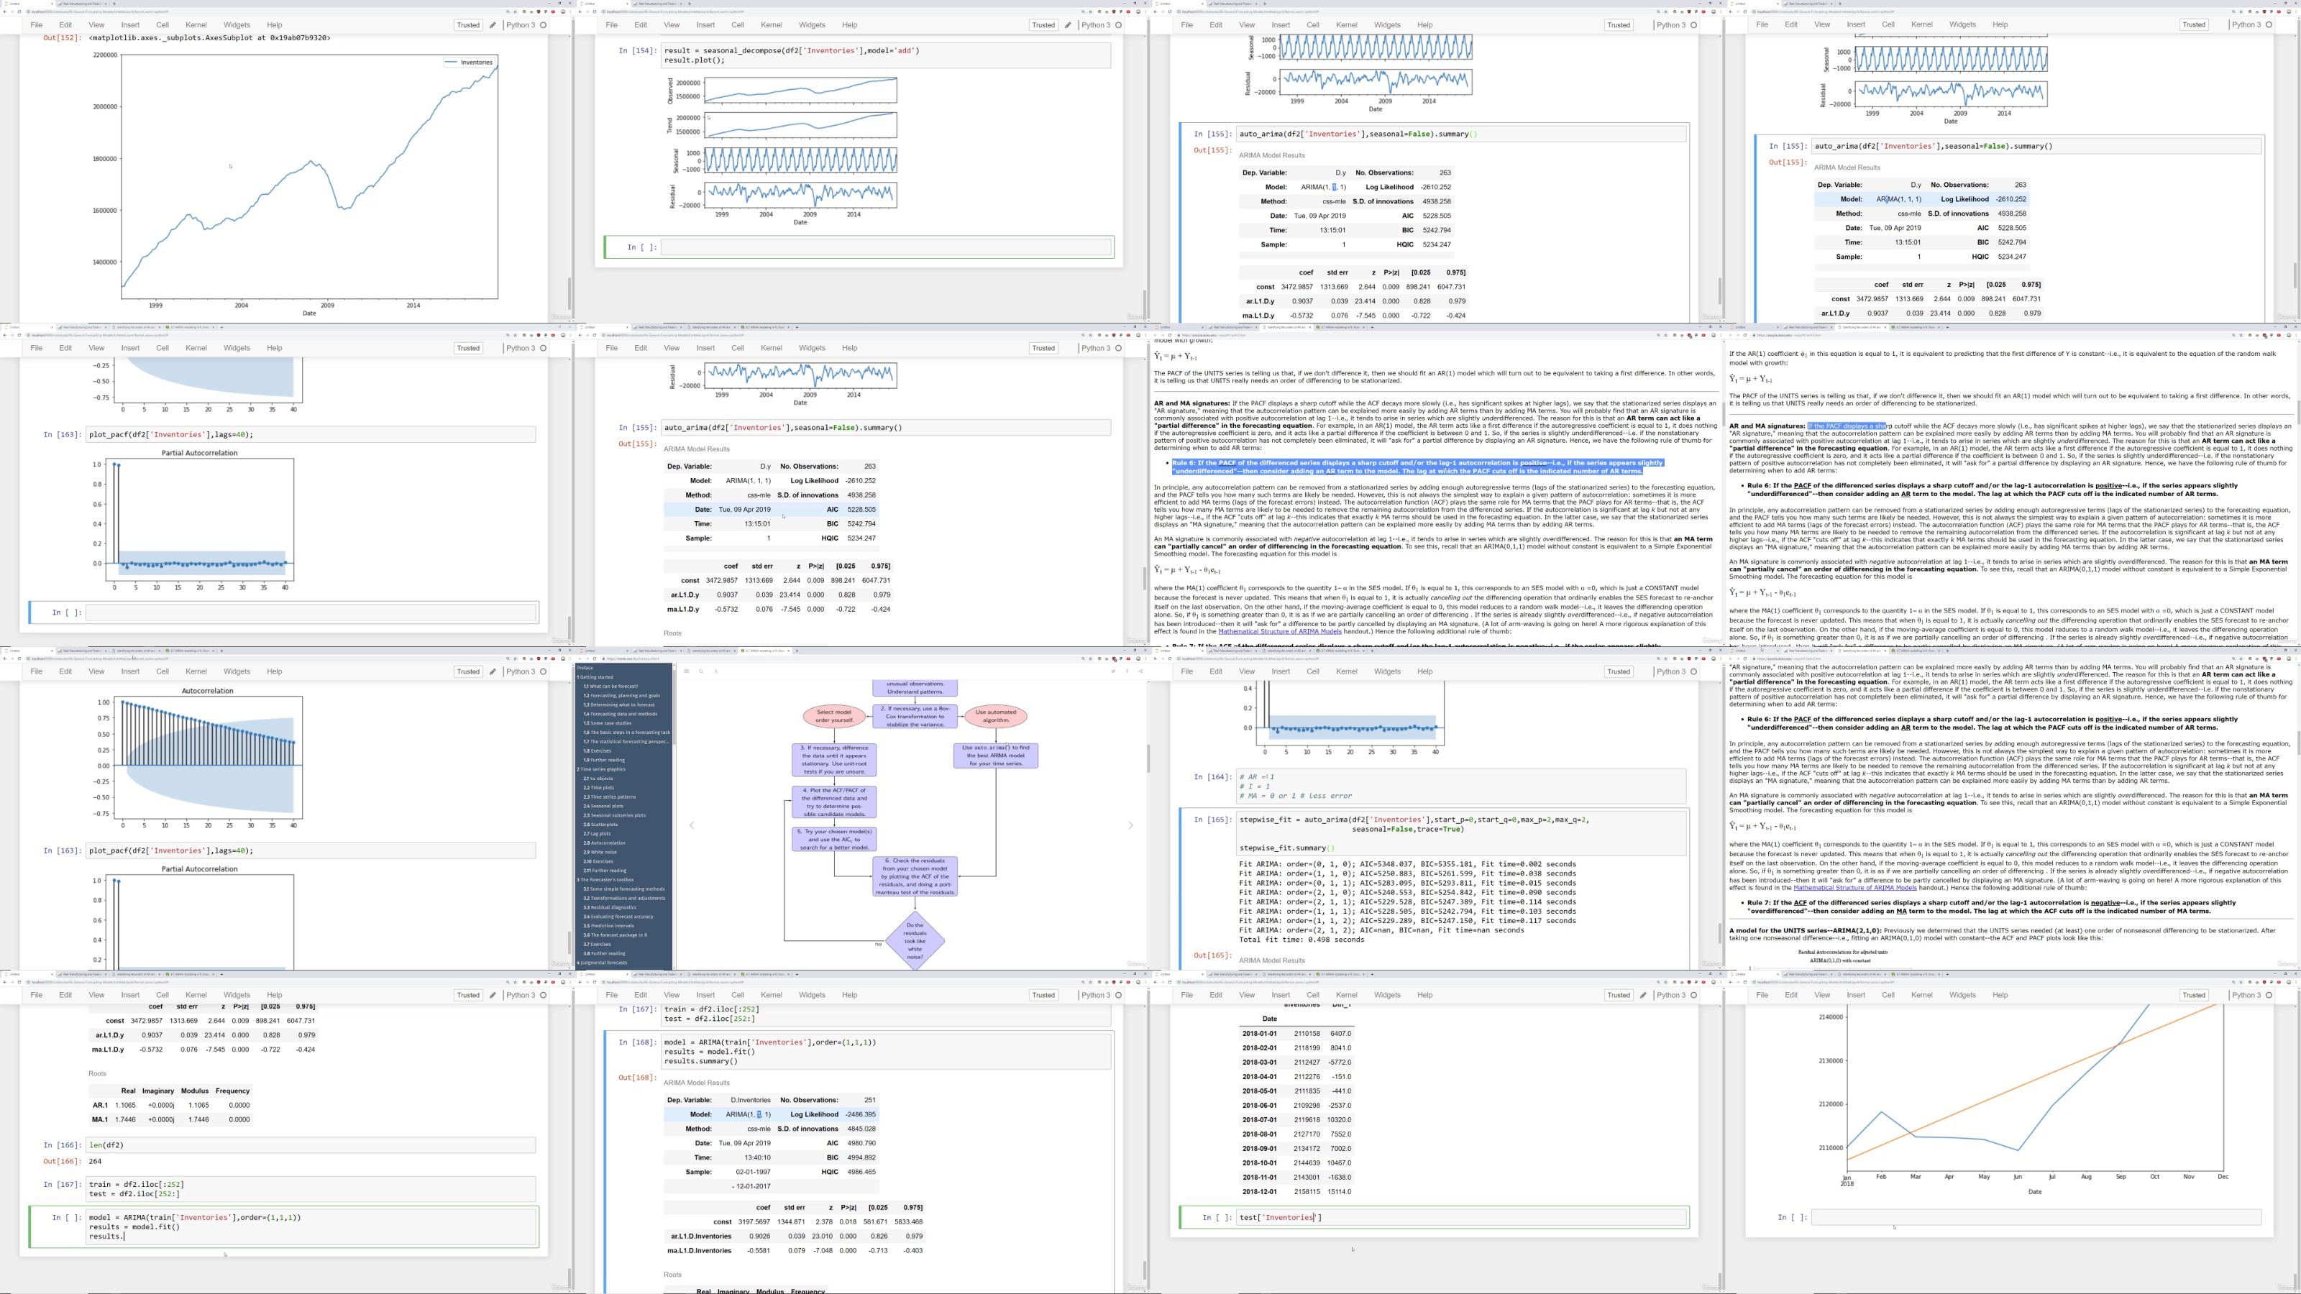Viewport: 2301px width, 1294px height.
Task: Click the 'Use automated algorithm.' flowchart node
Action: coord(996,716)
